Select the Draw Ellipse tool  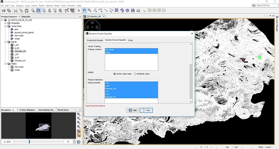(127, 10)
